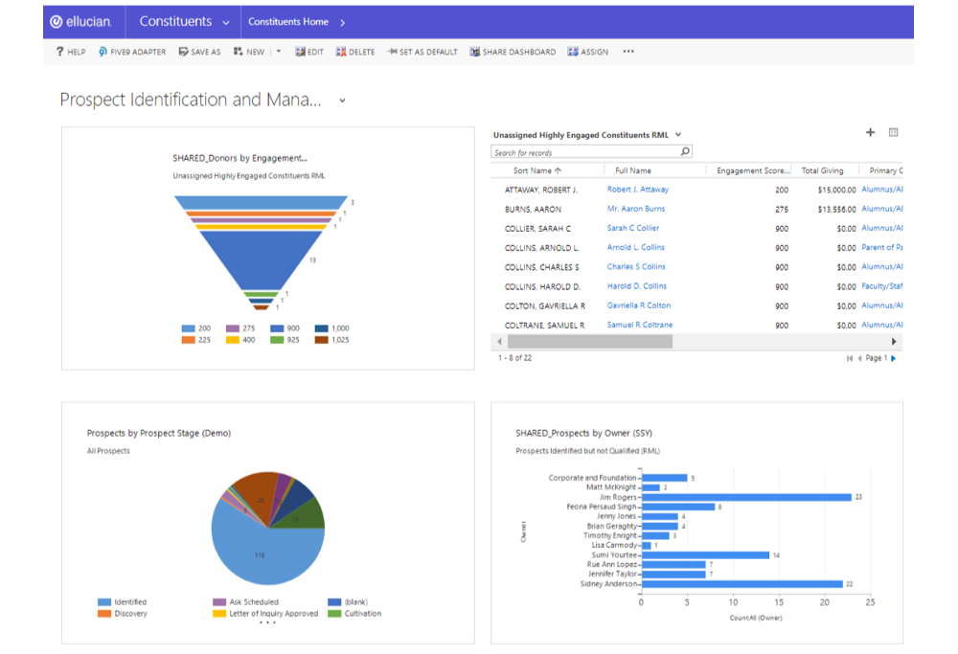Viewport: 958px width, 654px height.
Task: Set dashboard as default
Action: (x=422, y=52)
